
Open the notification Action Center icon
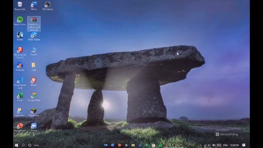[244, 145]
